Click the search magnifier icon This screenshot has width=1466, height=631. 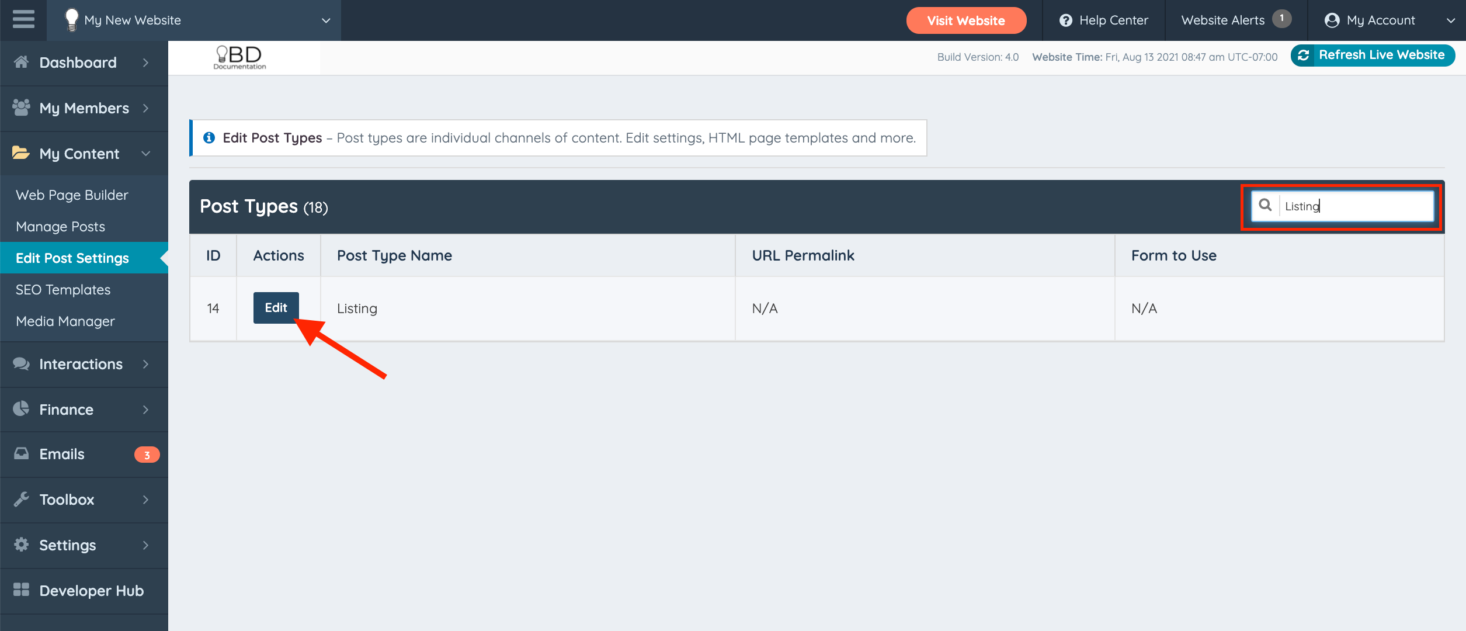pos(1265,205)
